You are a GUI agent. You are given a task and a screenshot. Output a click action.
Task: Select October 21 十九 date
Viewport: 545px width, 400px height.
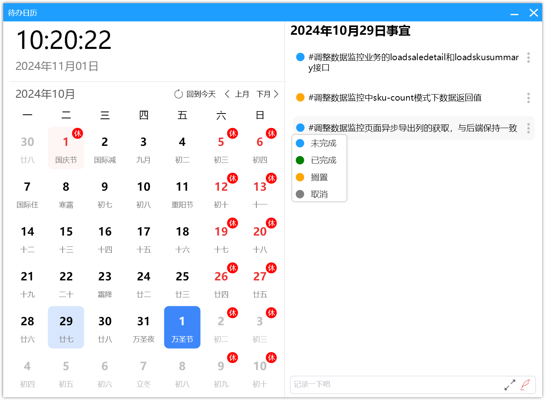[27, 282]
